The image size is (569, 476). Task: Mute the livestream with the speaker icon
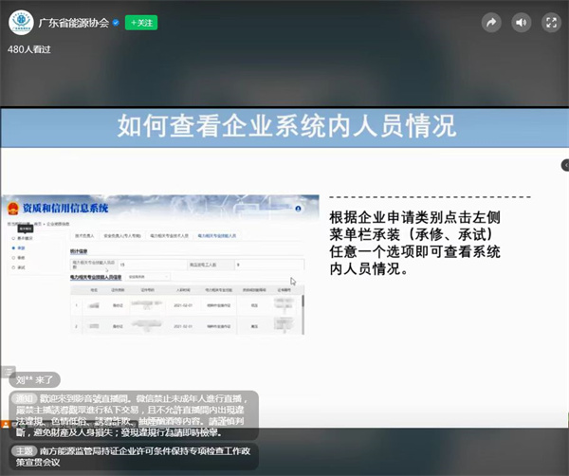[x=521, y=22]
